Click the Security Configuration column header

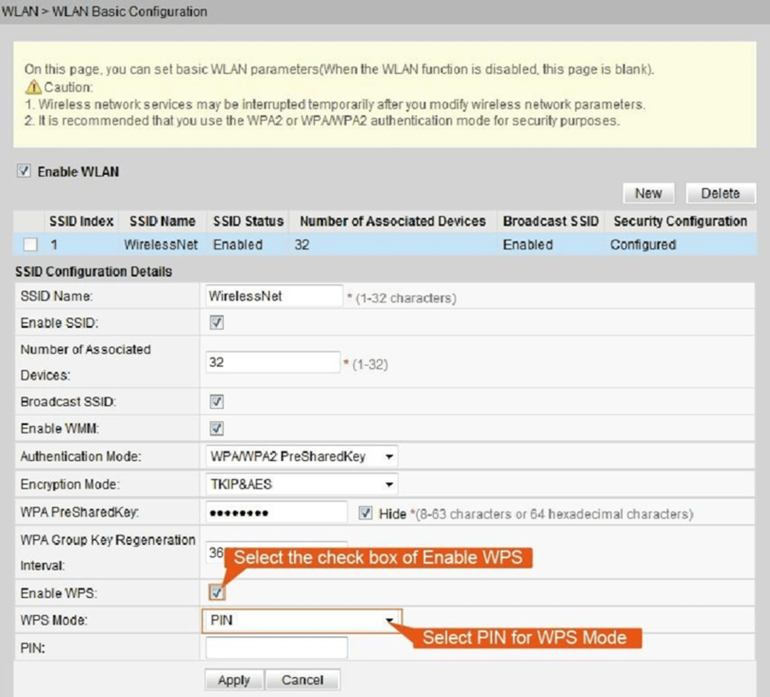tap(680, 221)
